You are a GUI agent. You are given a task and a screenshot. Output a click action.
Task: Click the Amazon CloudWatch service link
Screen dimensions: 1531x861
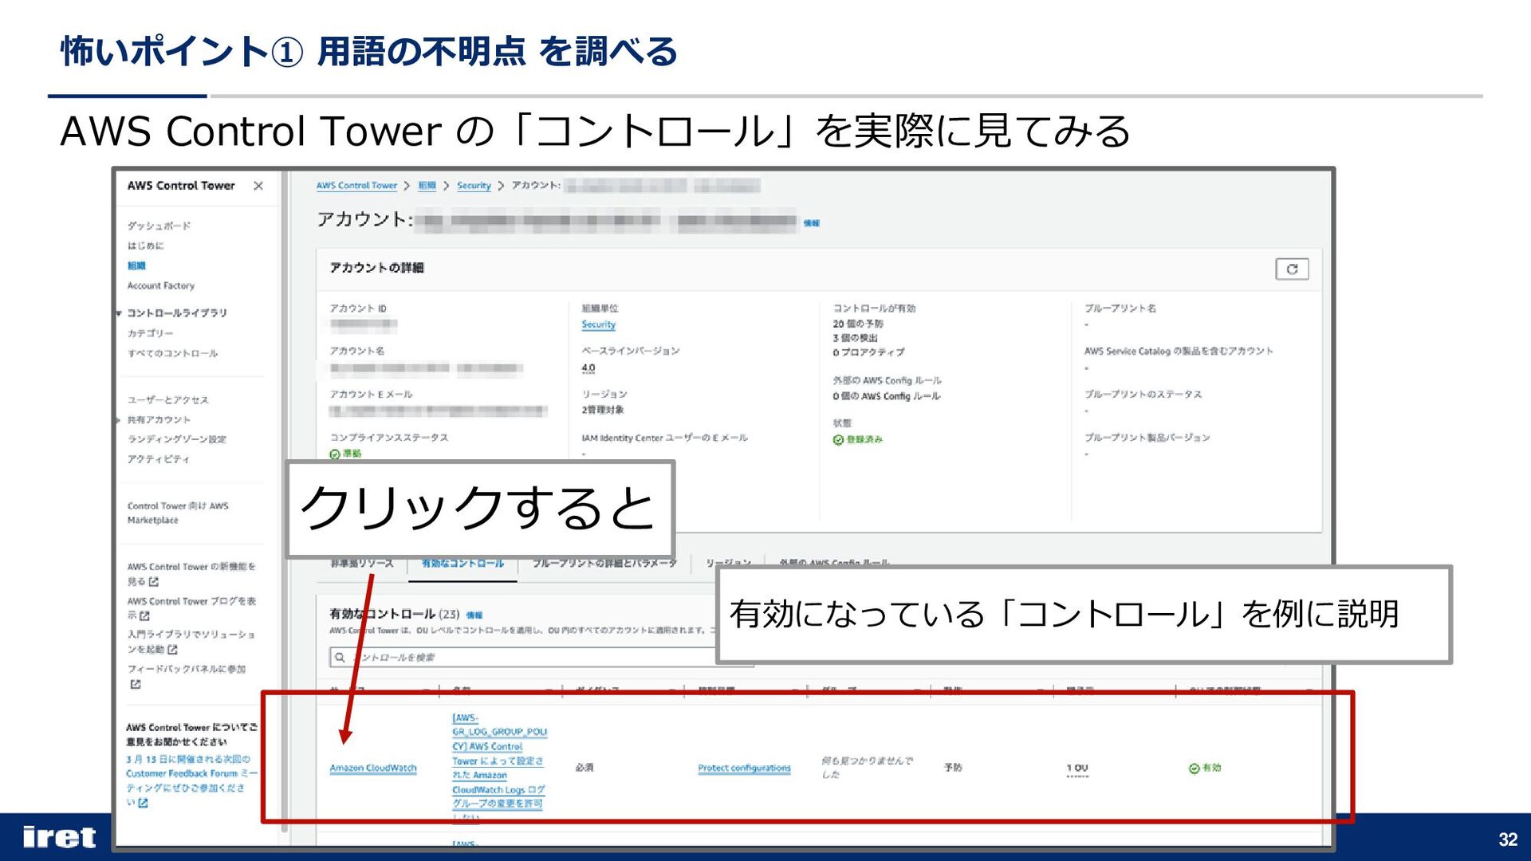[373, 769]
